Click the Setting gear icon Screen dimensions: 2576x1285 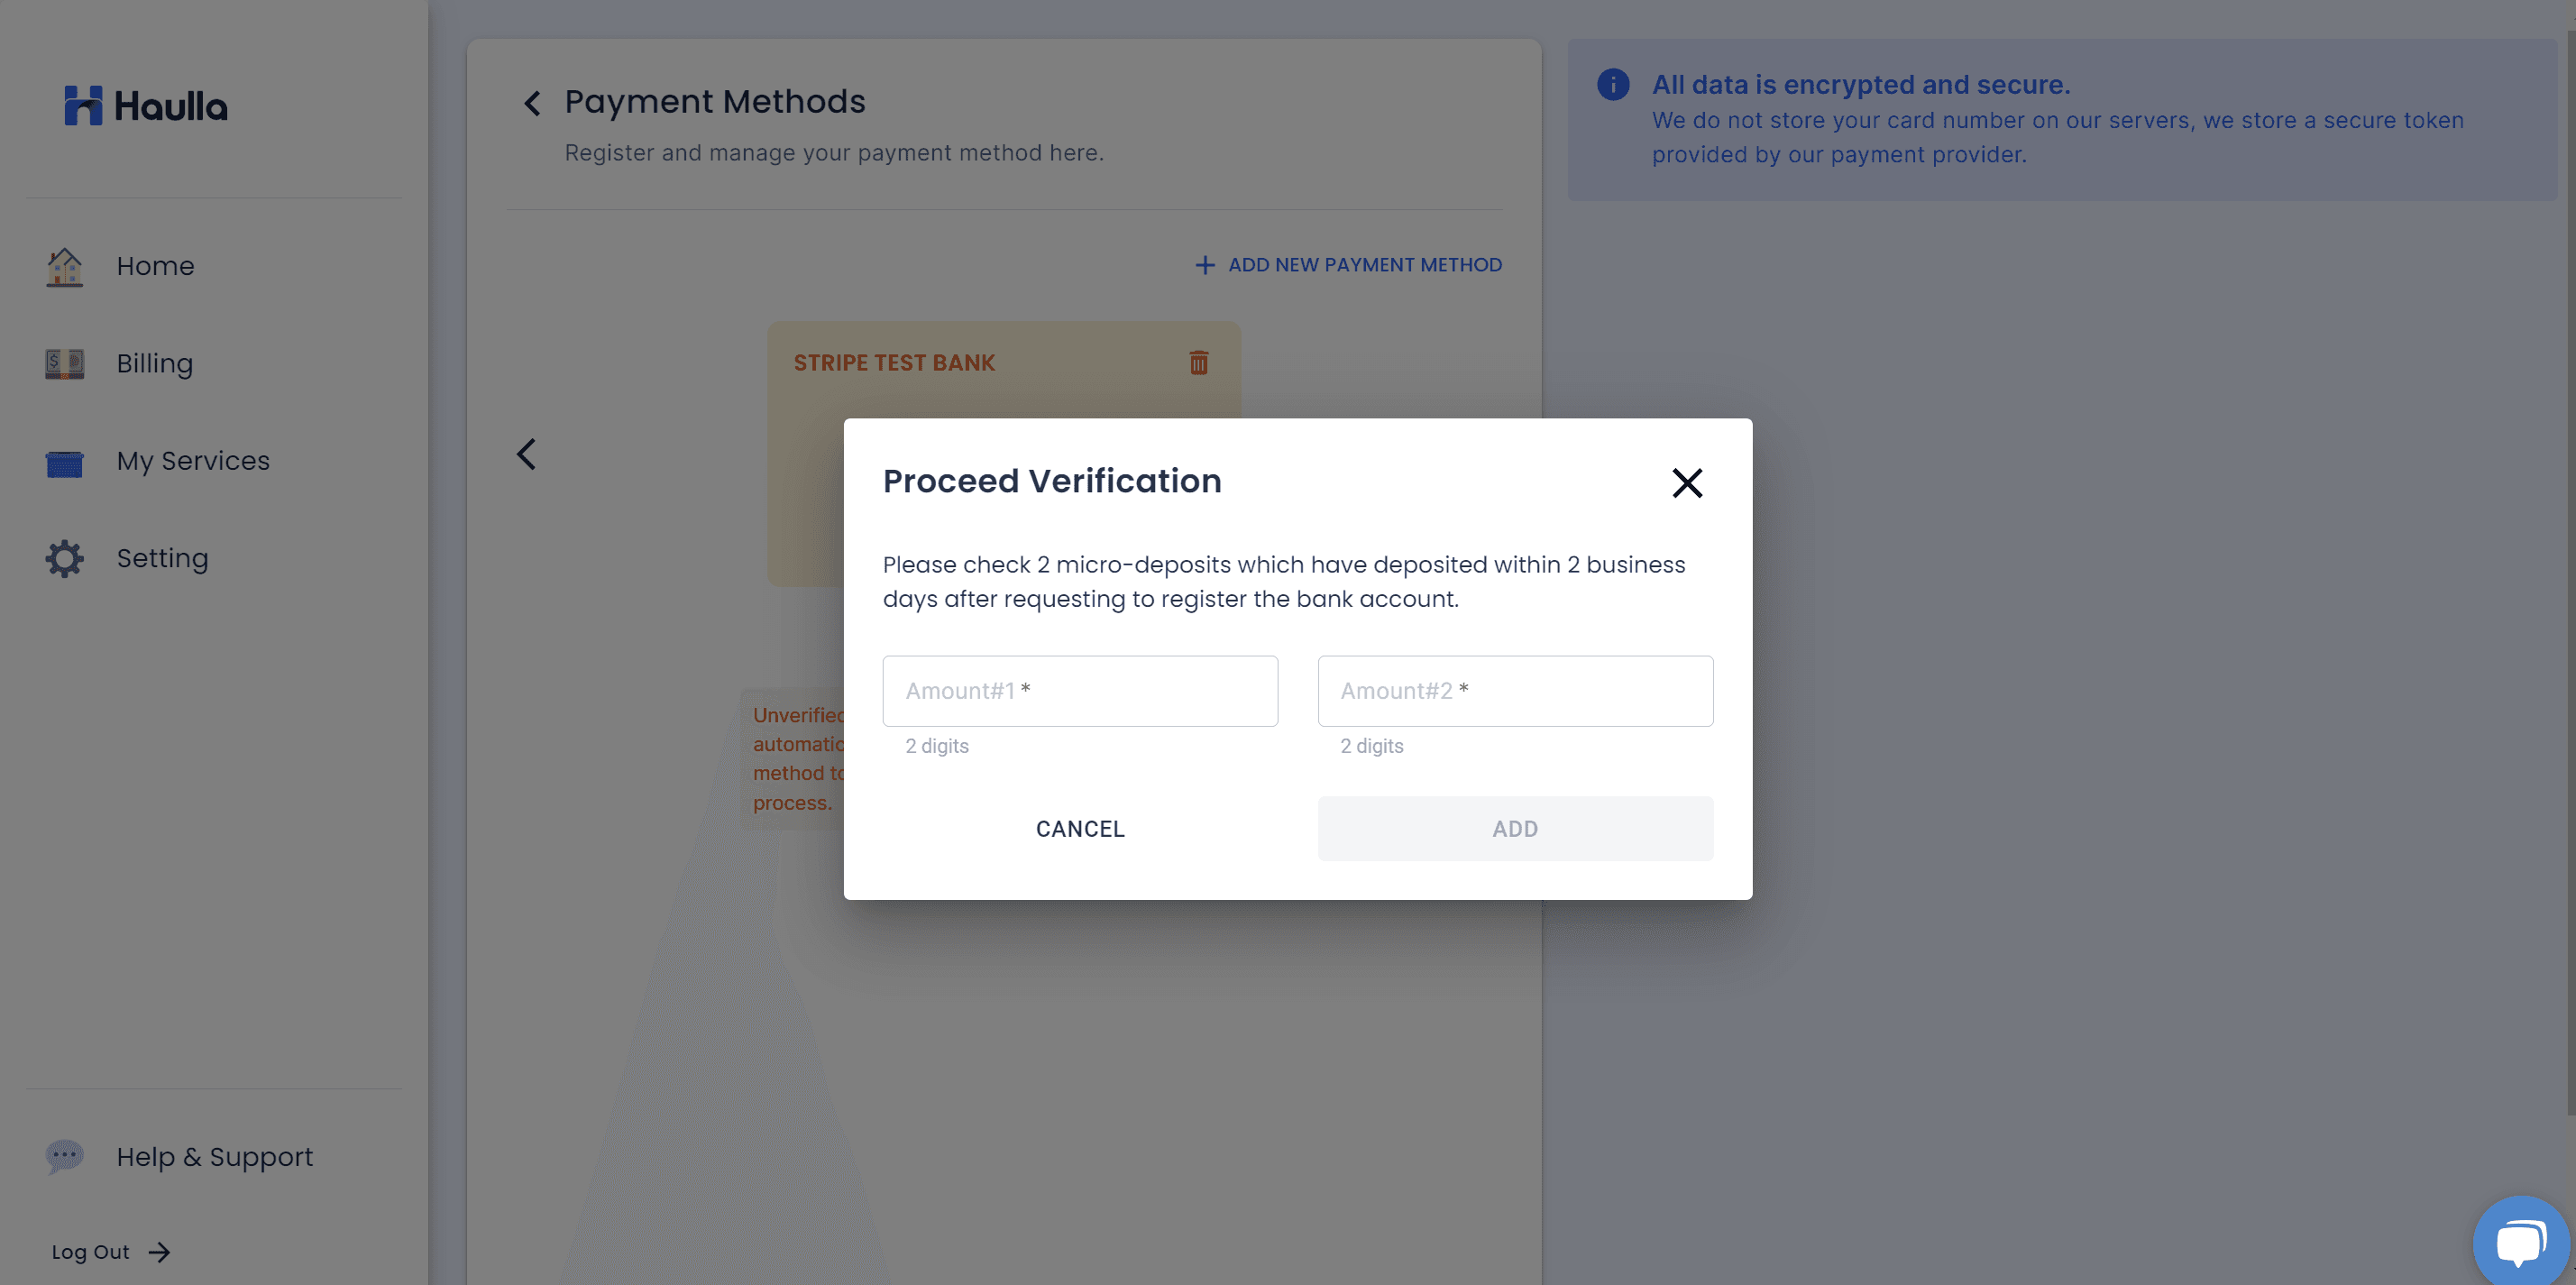pos(65,559)
